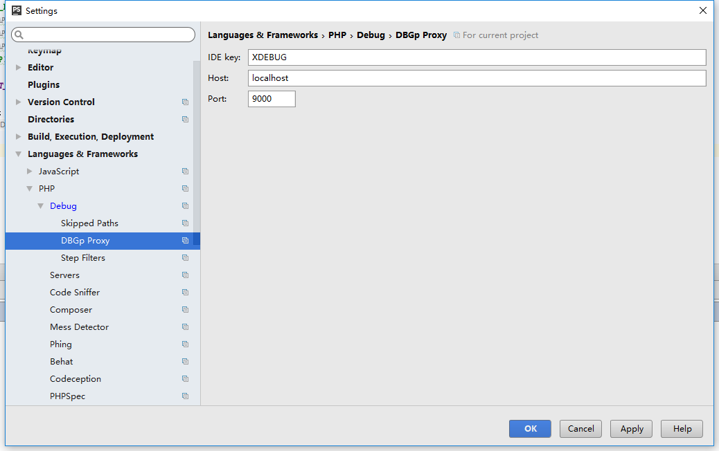The width and height of the screenshot is (719, 451).
Task: Select Step Filters under Debug
Action: 83,258
